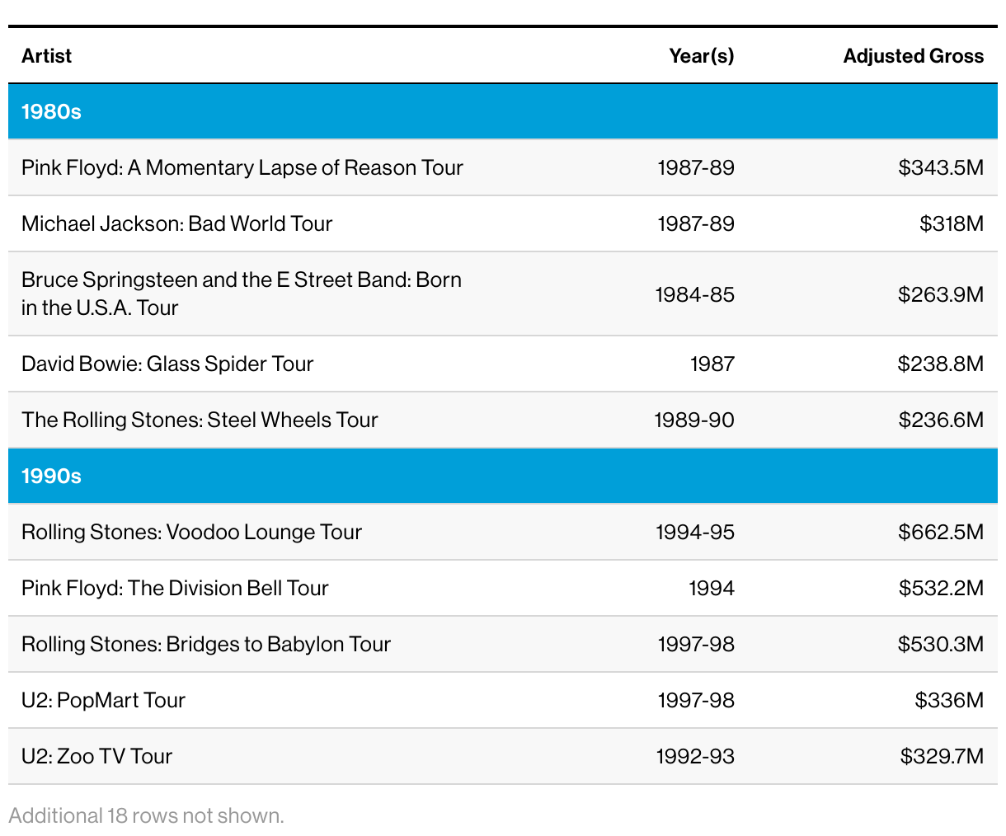Collapse the 1980s group header
Viewport: 1006px width, 836px height.
point(51,112)
